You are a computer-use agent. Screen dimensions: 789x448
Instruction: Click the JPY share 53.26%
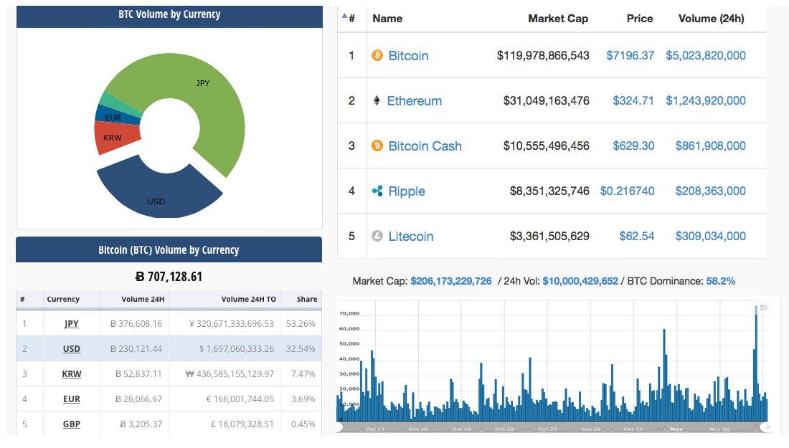(301, 324)
